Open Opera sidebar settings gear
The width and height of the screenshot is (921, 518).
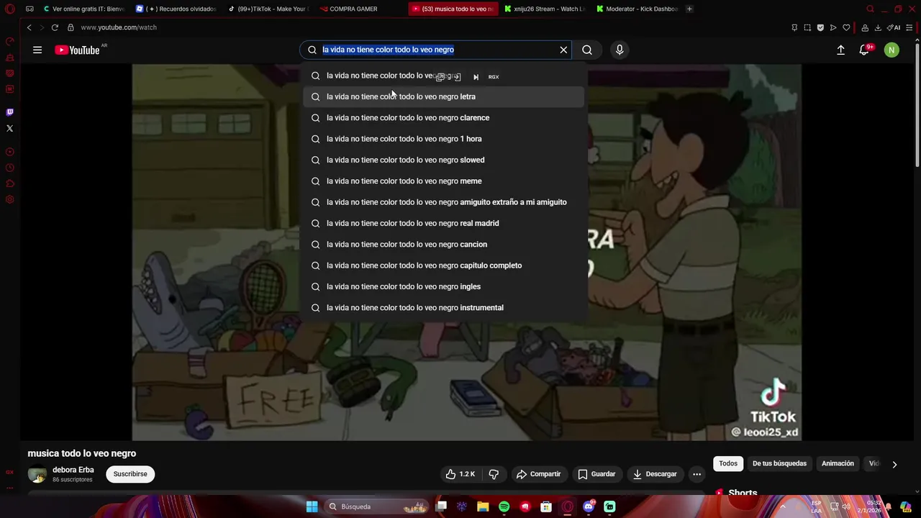click(x=9, y=199)
